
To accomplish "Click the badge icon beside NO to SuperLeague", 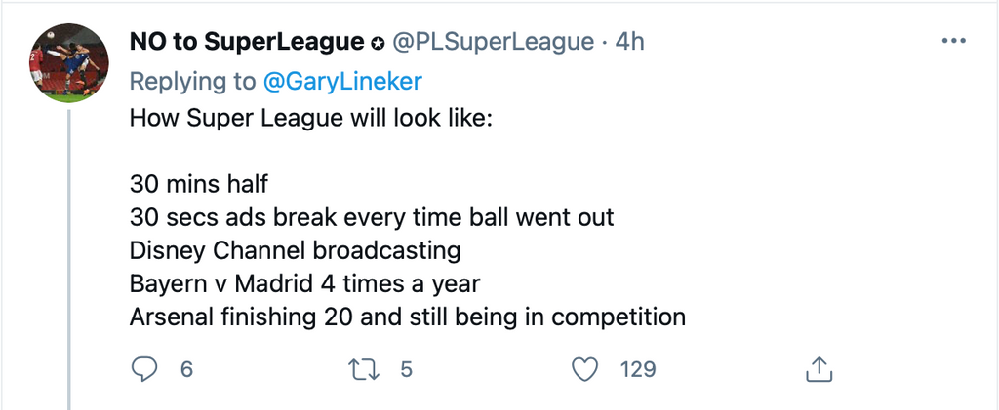I will [x=379, y=43].
